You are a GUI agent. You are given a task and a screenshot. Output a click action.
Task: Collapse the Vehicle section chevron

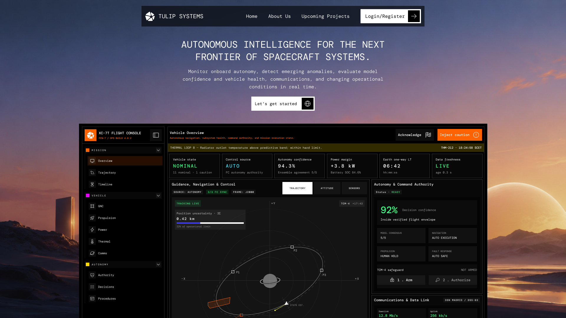158,196
